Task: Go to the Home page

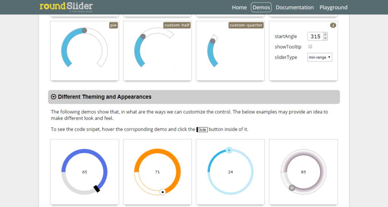Action: (239, 7)
